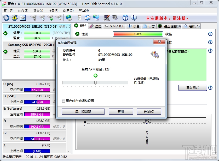
Task: Click the information (i) toolbar icon
Action: pos(134,17)
